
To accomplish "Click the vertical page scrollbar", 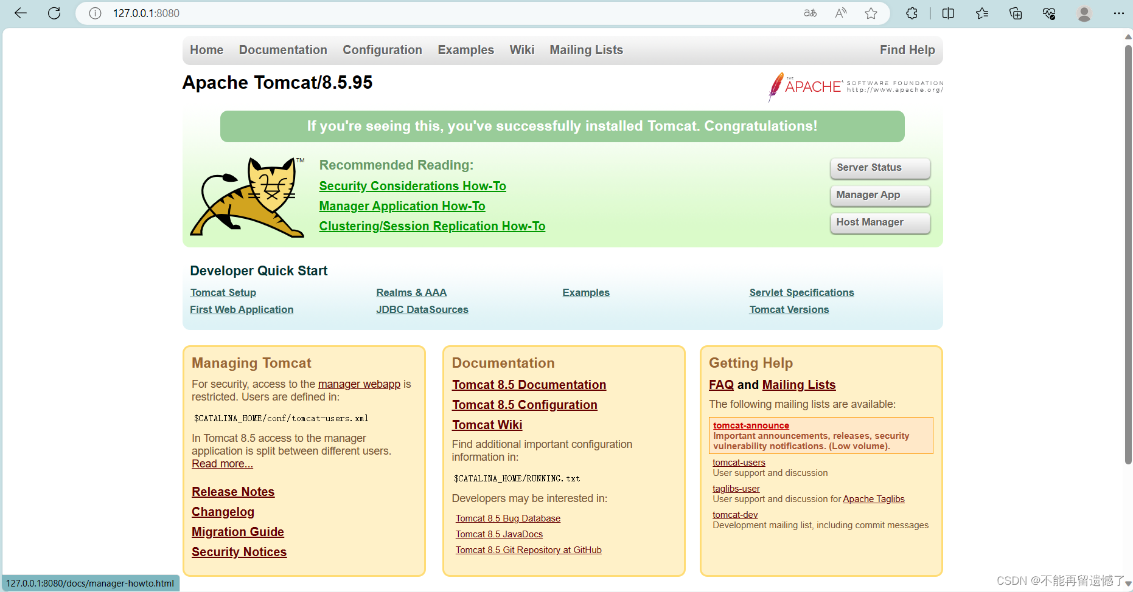I will click(x=1128, y=255).
